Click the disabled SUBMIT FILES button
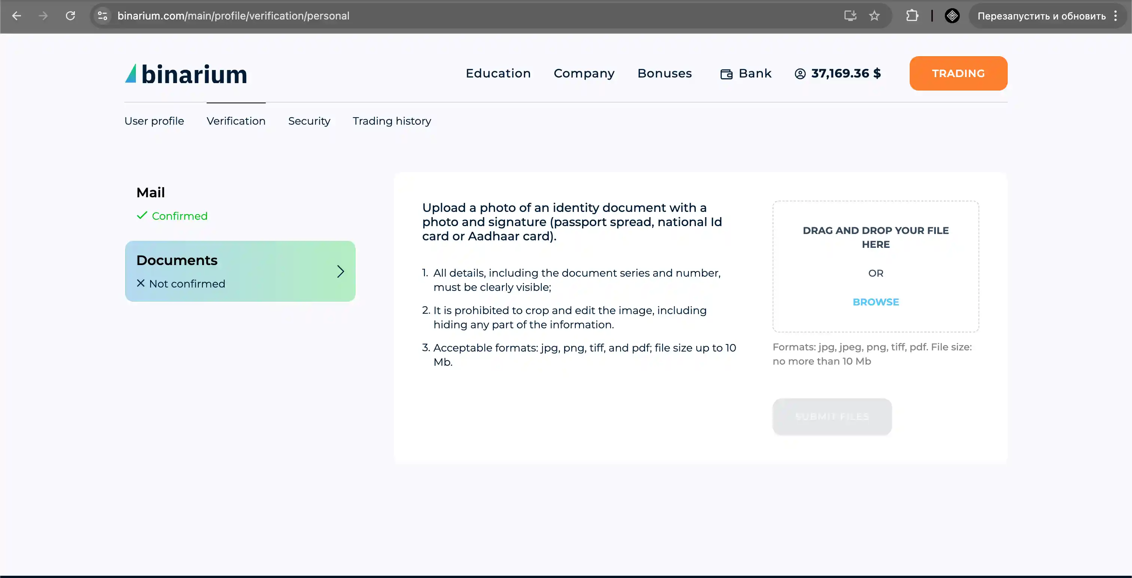The image size is (1132, 578). click(832, 416)
